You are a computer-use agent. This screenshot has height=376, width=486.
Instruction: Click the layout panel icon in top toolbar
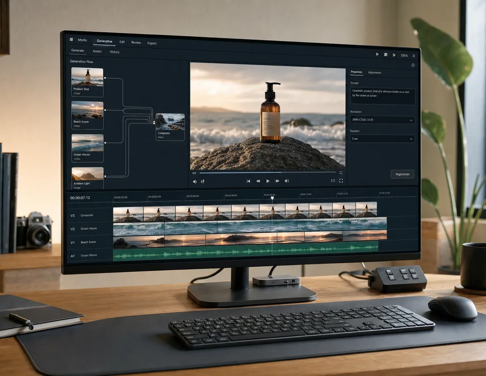pos(386,54)
